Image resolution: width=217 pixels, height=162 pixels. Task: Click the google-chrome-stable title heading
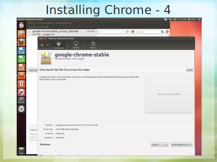(x=82, y=55)
